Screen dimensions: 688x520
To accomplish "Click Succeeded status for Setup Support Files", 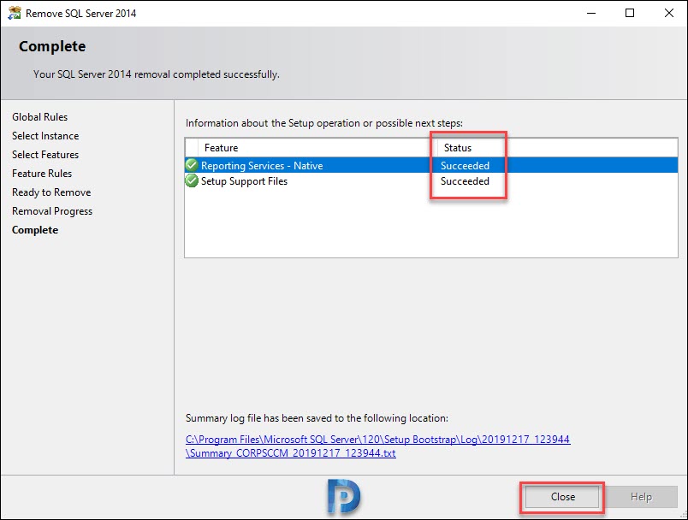I will [466, 181].
